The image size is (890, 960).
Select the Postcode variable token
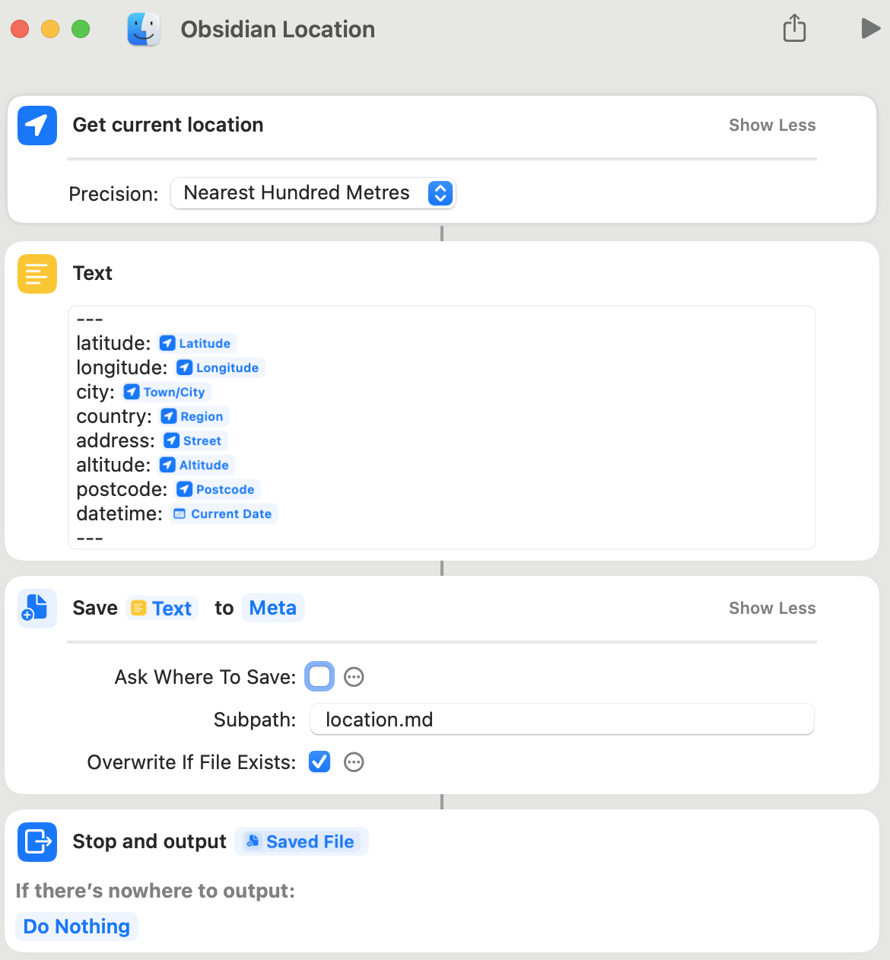point(217,489)
